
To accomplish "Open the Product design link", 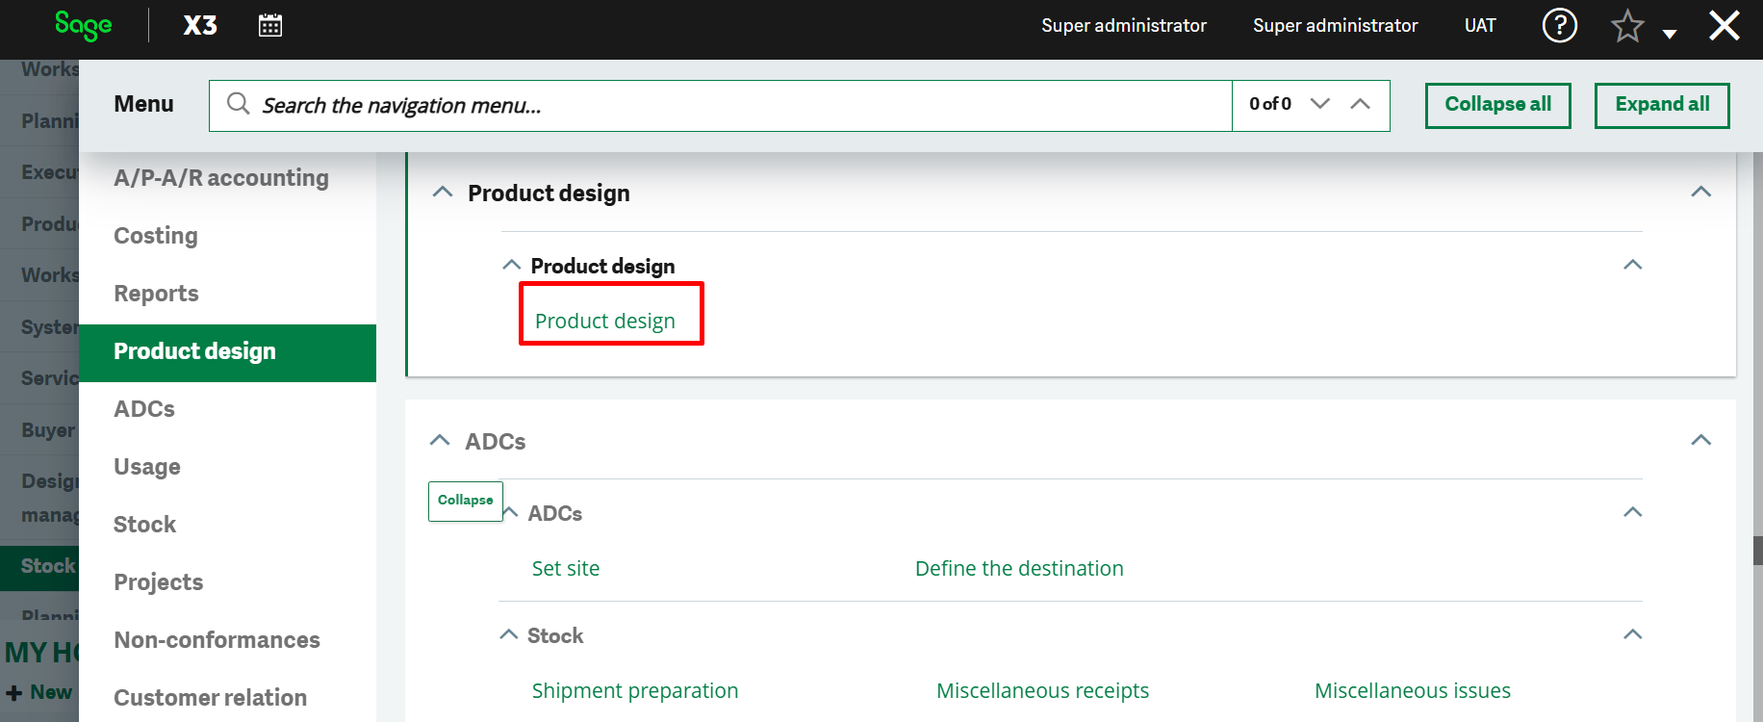I will point(605,321).
